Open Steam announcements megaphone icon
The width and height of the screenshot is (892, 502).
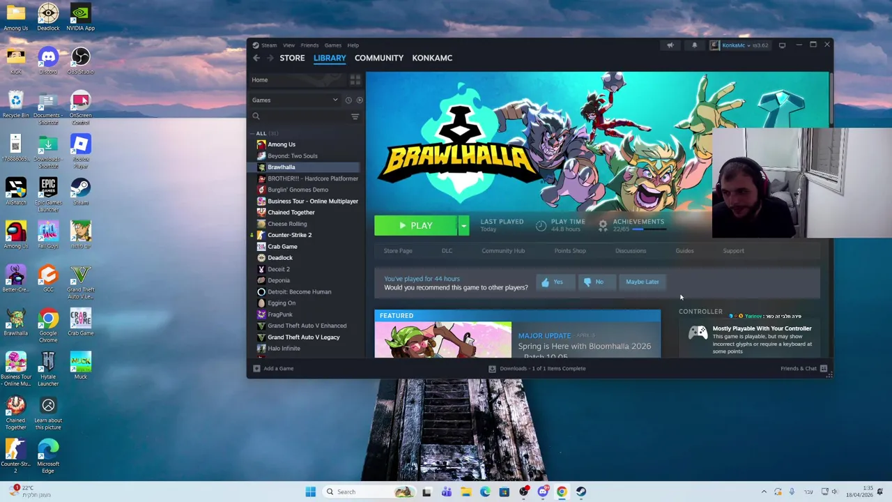670,45
